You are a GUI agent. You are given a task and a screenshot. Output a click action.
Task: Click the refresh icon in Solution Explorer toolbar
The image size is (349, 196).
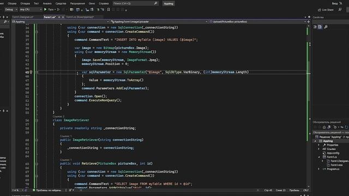[346, 127]
